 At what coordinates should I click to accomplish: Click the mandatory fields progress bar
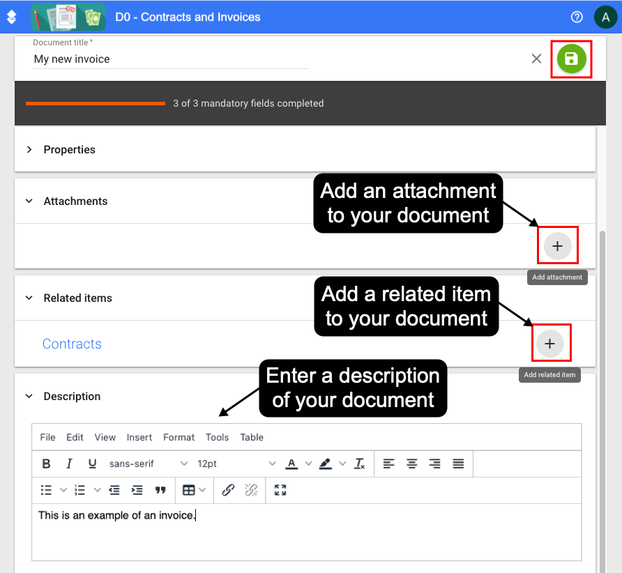[x=96, y=103]
